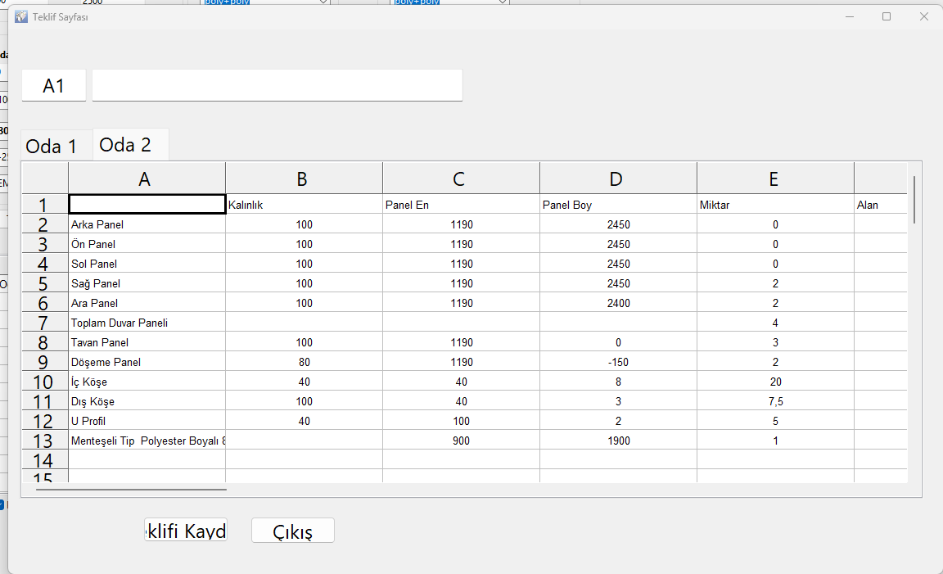
Task: Click inside the formula input field
Action: pyautogui.click(x=277, y=84)
